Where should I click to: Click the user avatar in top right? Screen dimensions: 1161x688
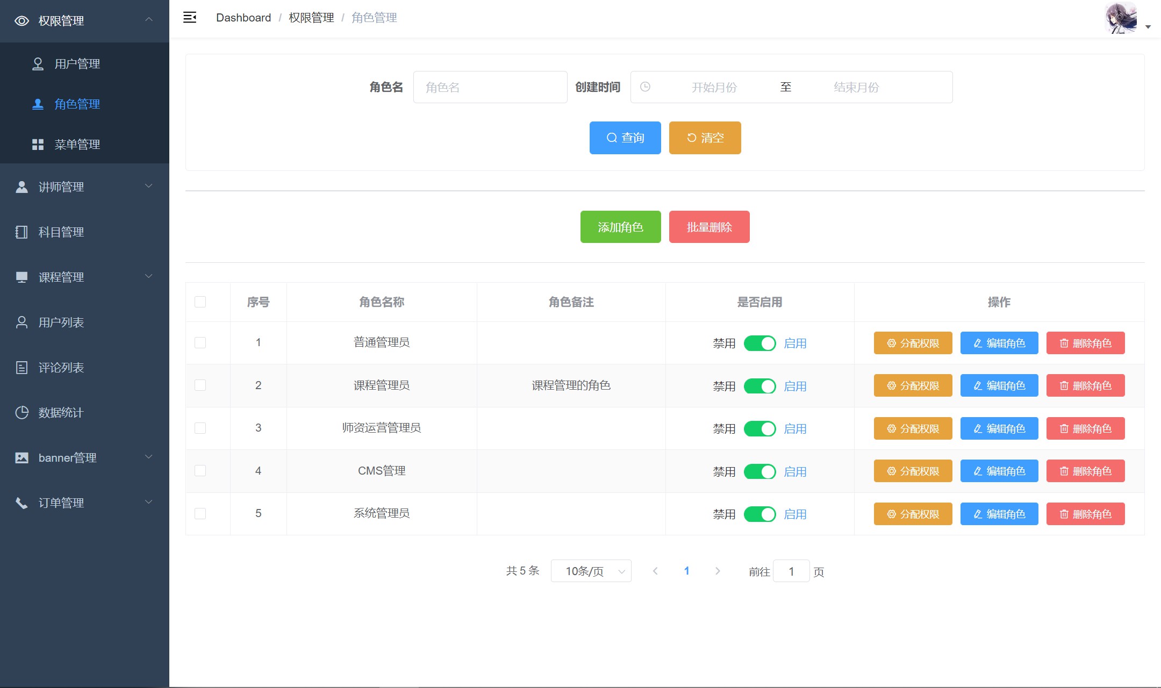pyautogui.click(x=1121, y=18)
